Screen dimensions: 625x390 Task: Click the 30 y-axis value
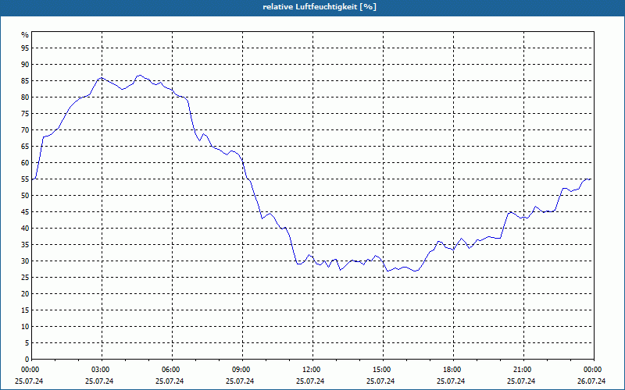point(25,261)
